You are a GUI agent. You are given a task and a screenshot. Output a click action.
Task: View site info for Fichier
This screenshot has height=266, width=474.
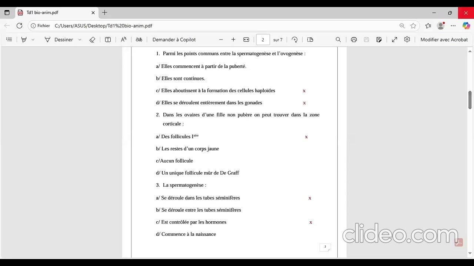click(x=40, y=26)
